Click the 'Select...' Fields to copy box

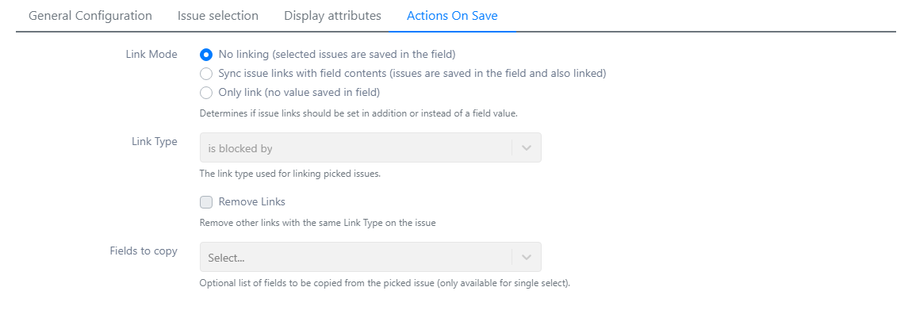[370, 257]
